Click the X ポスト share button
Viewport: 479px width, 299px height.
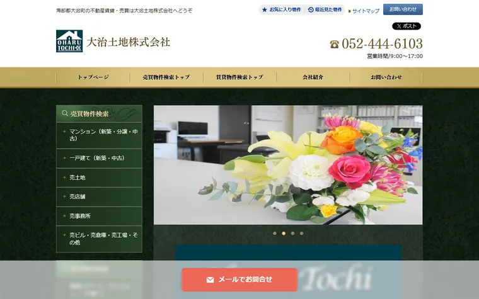pos(407,26)
